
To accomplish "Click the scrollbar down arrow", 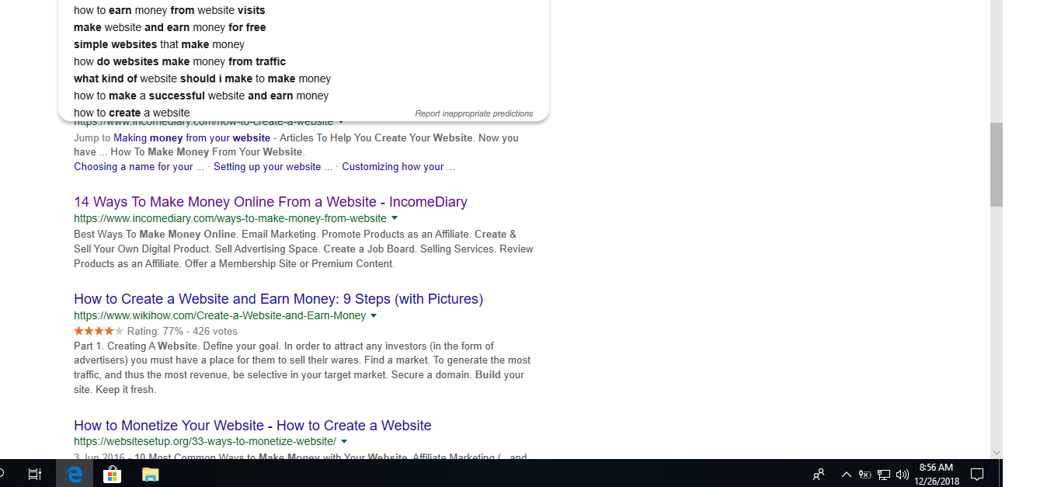I will coord(997,453).
